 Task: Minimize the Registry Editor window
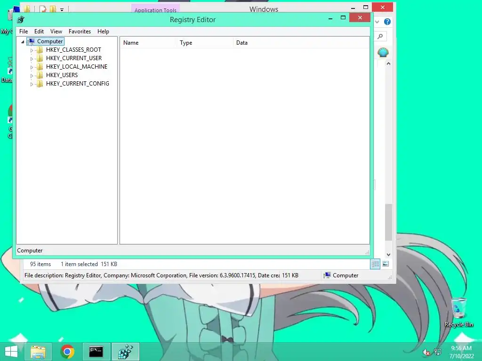click(330, 18)
